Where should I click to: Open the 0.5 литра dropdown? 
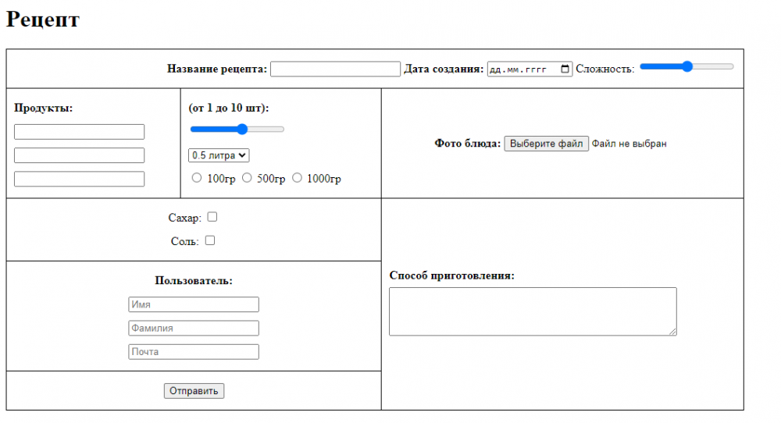(x=219, y=155)
